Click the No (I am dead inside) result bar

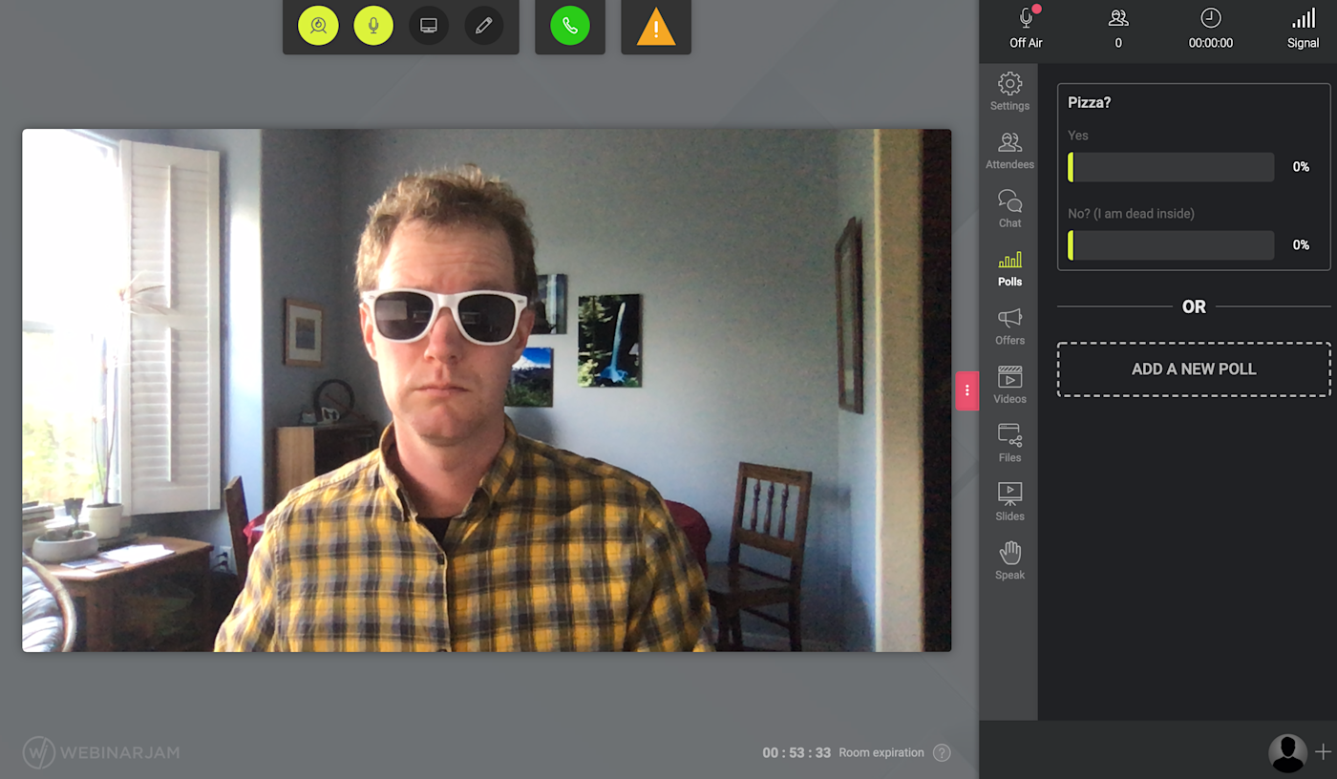tap(1171, 245)
